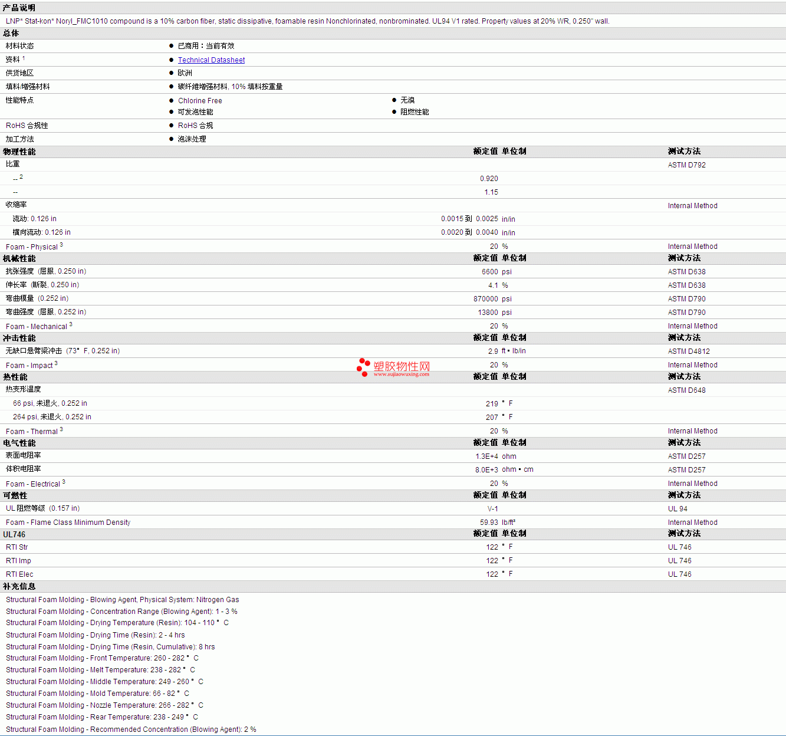This screenshot has width=786, height=736.
Task: Open the Technical Datasheet link
Action: (211, 60)
